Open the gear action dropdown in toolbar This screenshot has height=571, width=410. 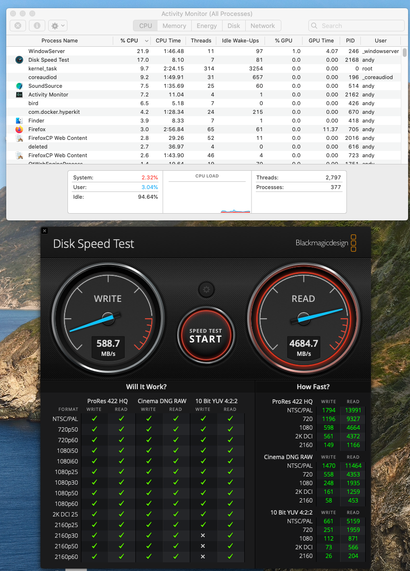coord(57,26)
